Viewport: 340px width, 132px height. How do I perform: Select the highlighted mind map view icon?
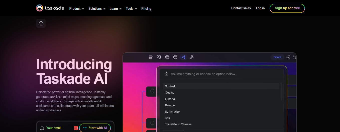183,57
